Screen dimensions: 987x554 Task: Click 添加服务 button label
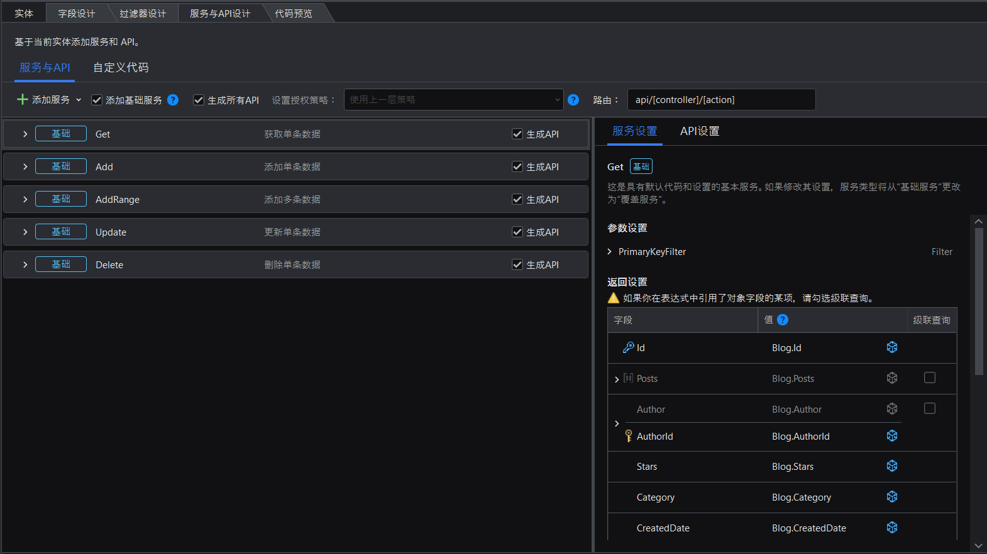click(x=51, y=100)
